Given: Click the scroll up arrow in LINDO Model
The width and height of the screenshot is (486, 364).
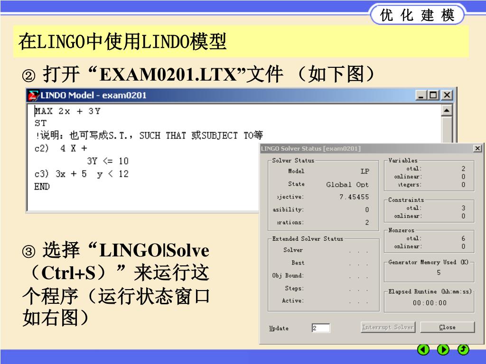Looking at the screenshot, I should pyautogui.click(x=447, y=110).
